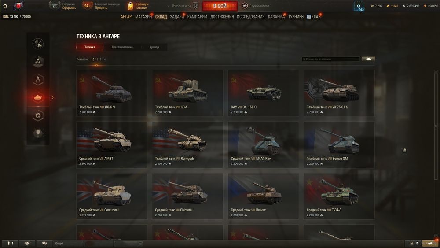Click the vehicles (tank) sidebar icon

38,97
